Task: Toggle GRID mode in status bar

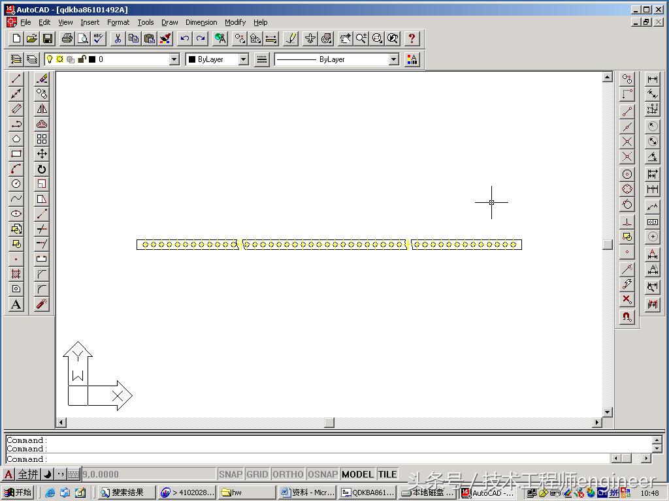Action: pyautogui.click(x=257, y=474)
